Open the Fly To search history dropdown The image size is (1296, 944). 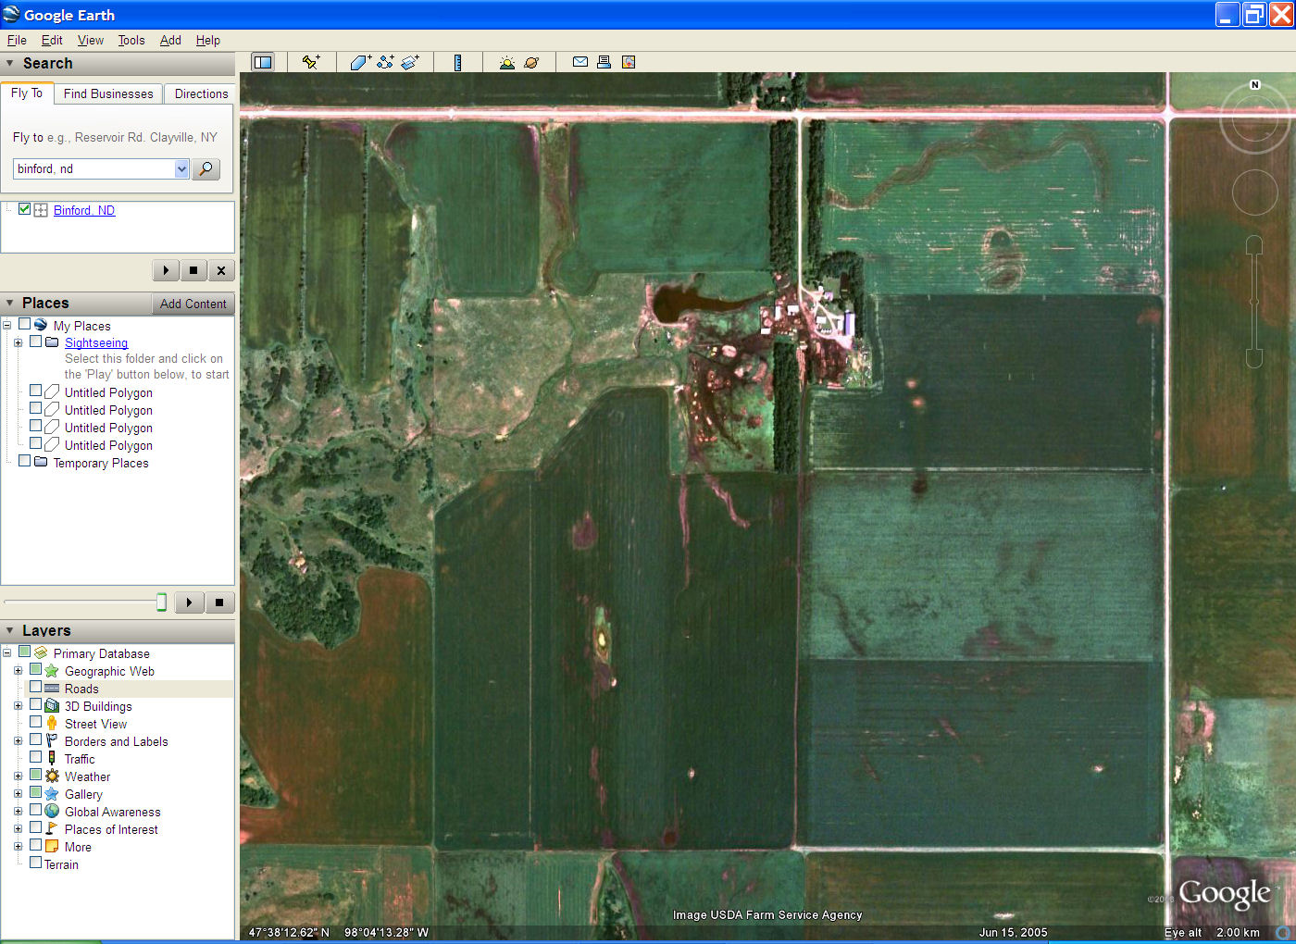pos(181,168)
